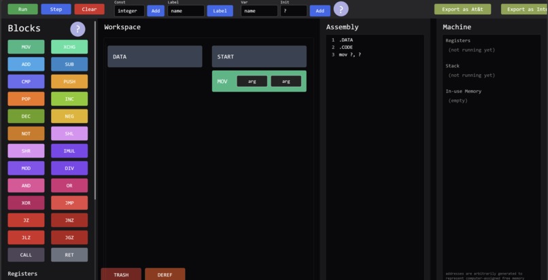The image size is (548, 280).
Task: Select the JZ block
Action: coord(27,220)
